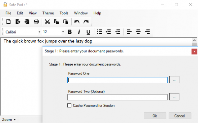
Task: Click the Cancel button in dialog
Action: click(x=180, y=116)
